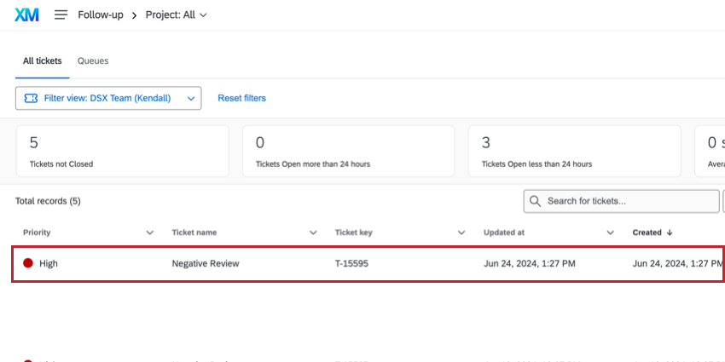The height and width of the screenshot is (362, 725).
Task: Switch to the Queues tab
Action: click(93, 61)
